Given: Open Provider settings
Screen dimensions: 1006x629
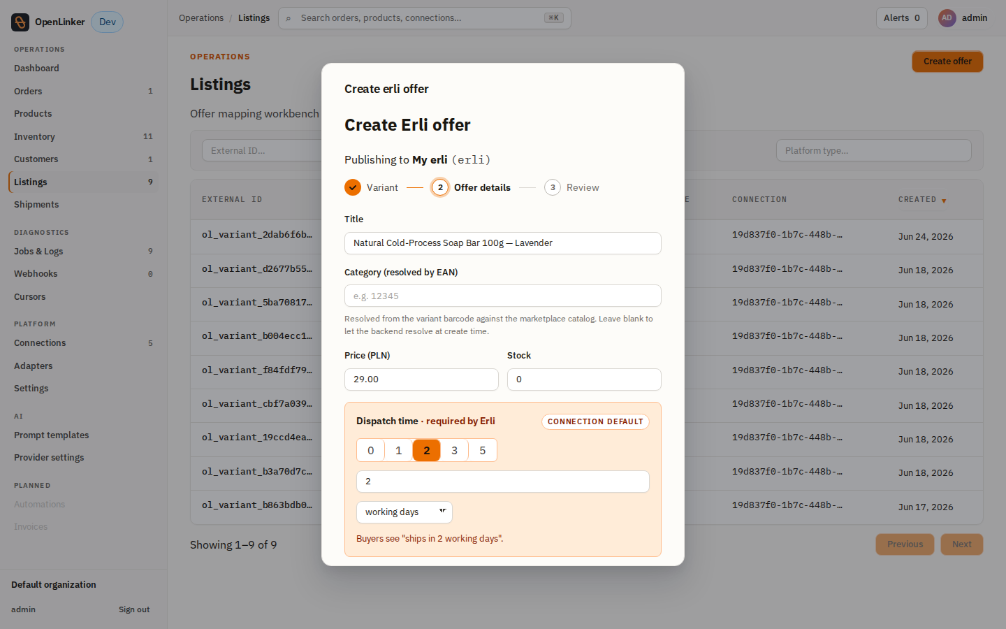Looking at the screenshot, I should coord(83,458).
